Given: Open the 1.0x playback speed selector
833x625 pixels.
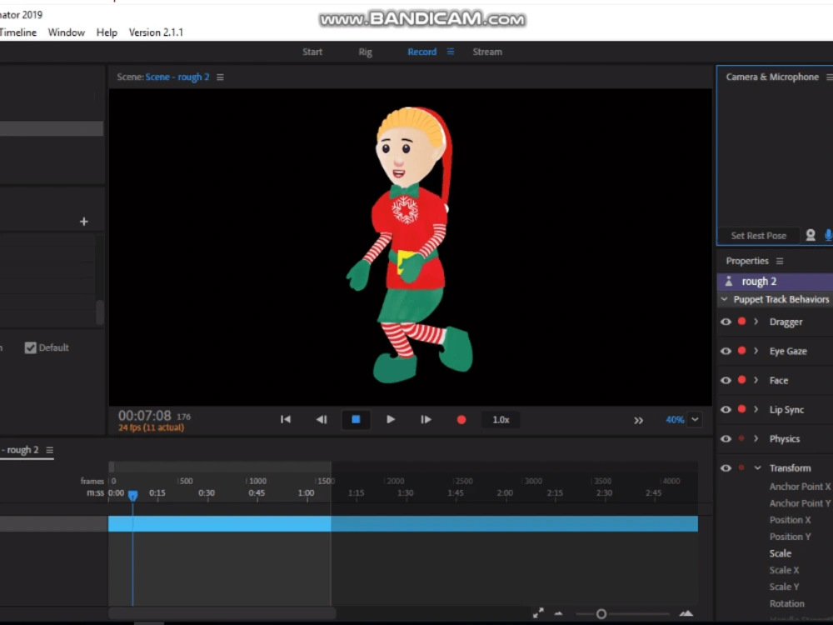Looking at the screenshot, I should pyautogui.click(x=501, y=420).
